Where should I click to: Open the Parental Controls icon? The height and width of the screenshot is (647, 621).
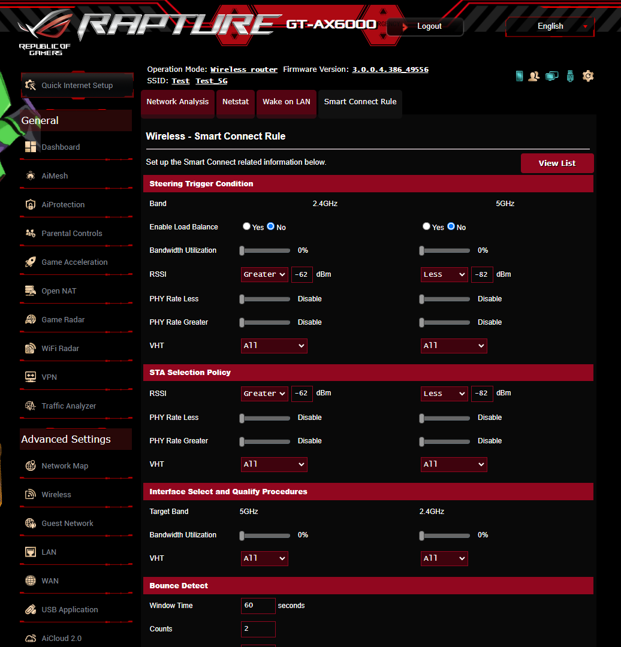click(x=31, y=233)
